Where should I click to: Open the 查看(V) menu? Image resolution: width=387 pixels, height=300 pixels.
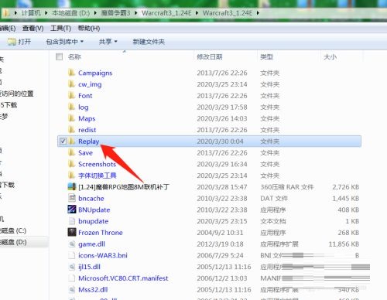tap(33, 28)
